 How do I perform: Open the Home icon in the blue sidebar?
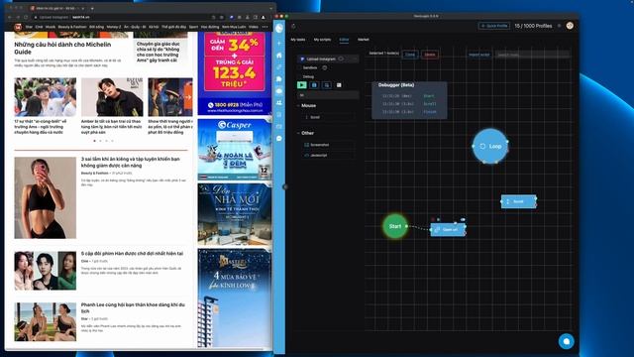pos(279,56)
